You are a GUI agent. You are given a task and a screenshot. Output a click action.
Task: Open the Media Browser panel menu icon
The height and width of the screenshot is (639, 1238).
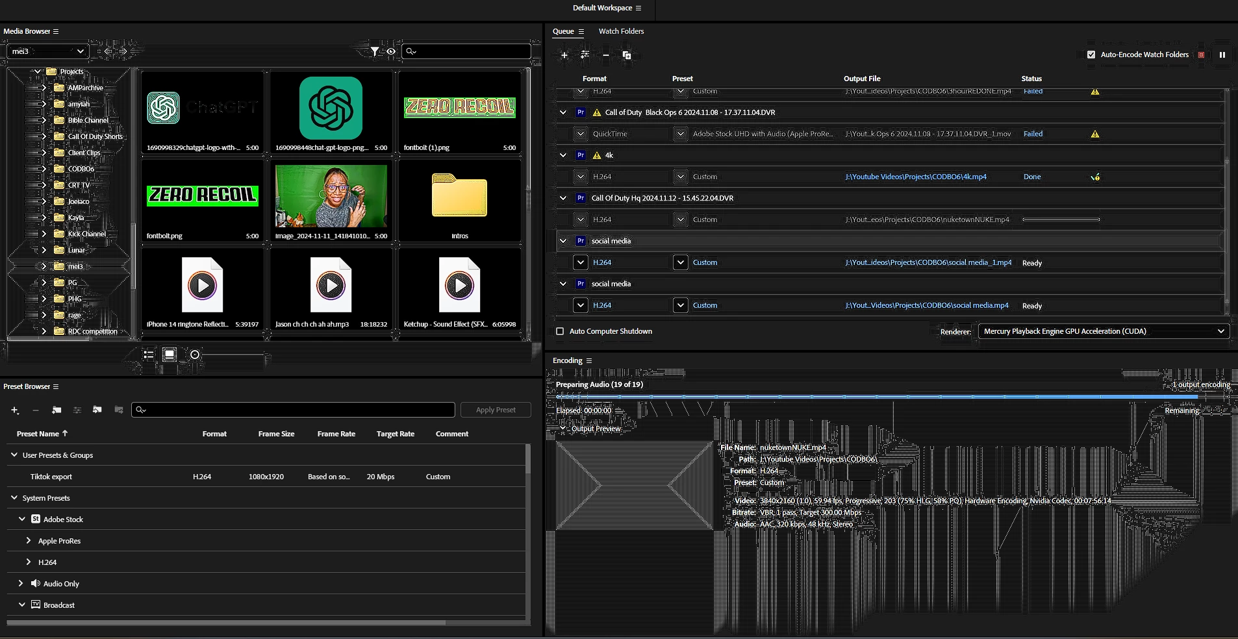click(x=56, y=31)
